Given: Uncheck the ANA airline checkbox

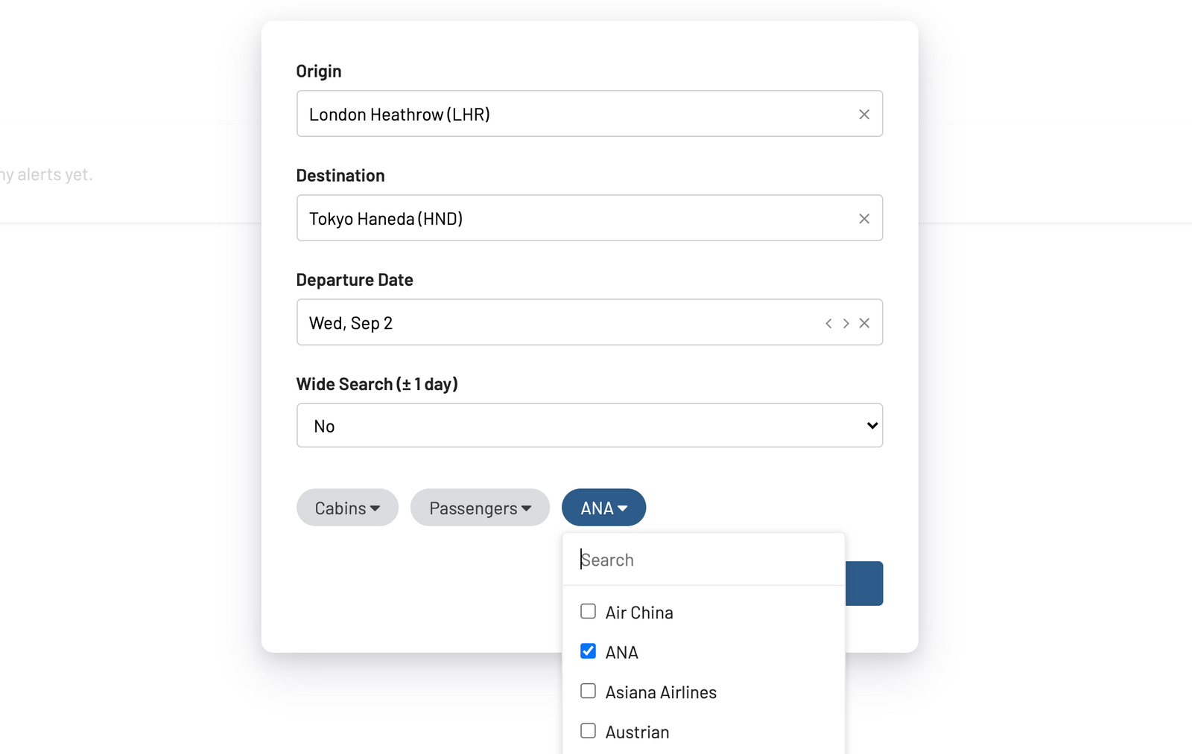Looking at the screenshot, I should [x=589, y=651].
